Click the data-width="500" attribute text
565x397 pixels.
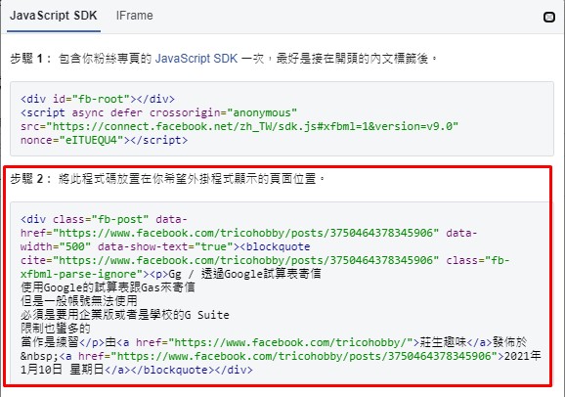point(56,247)
